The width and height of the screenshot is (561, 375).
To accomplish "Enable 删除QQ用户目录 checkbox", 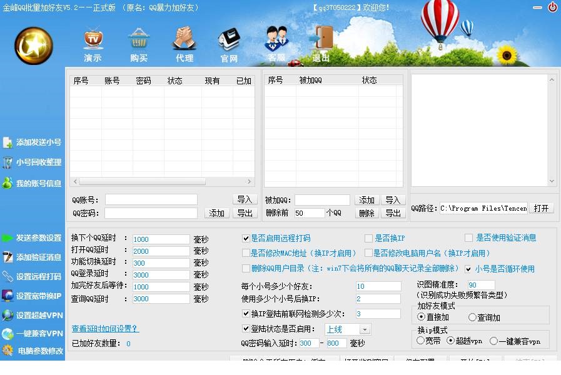I will [x=246, y=269].
